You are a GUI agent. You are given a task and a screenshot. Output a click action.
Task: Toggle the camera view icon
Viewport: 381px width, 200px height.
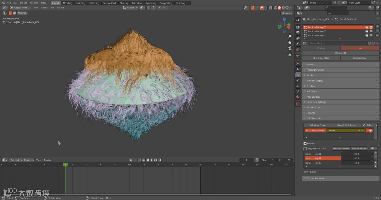290,48
